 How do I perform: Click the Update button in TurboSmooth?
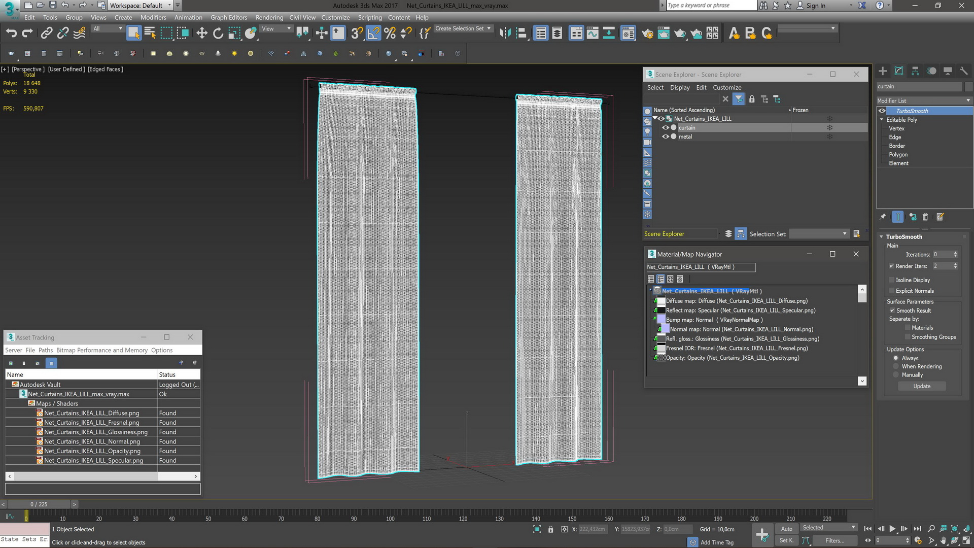click(922, 386)
